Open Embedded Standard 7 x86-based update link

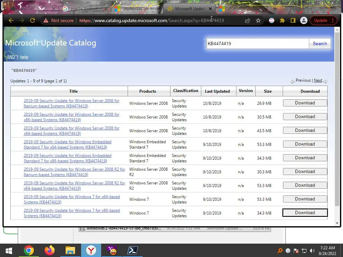coord(68,158)
